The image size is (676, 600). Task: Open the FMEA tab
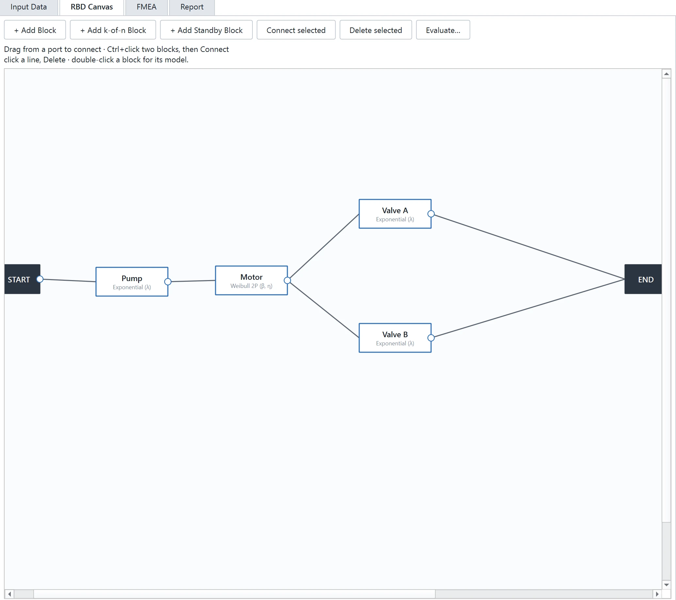(x=147, y=7)
